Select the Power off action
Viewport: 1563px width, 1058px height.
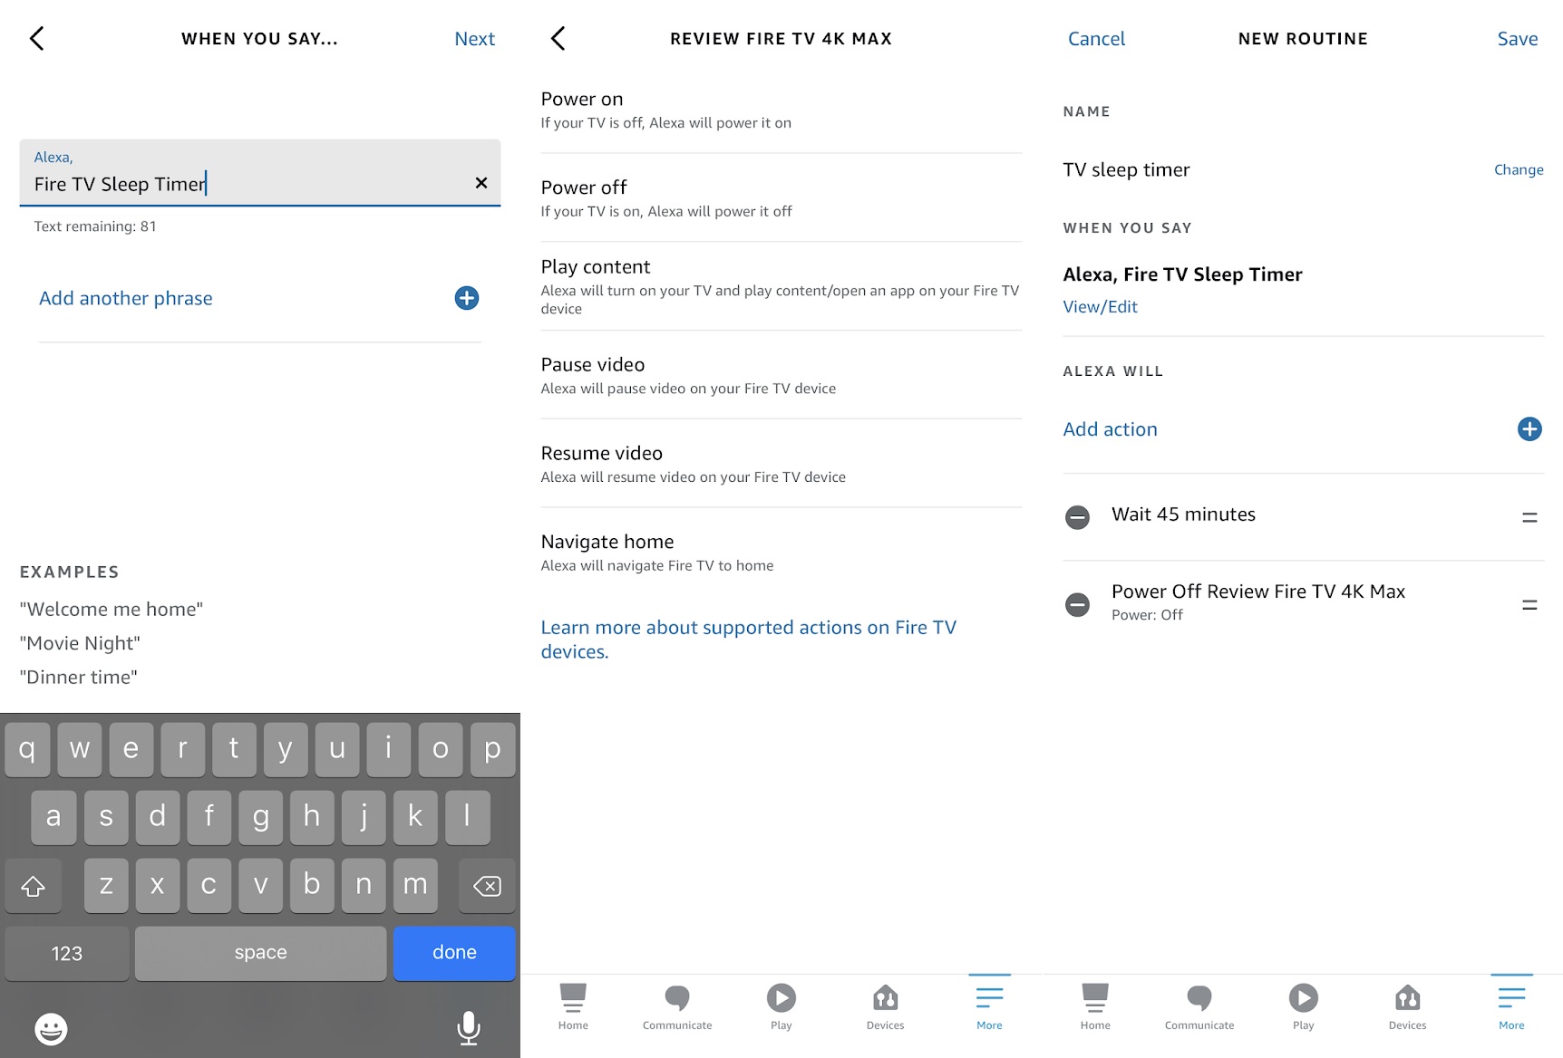[x=781, y=197]
